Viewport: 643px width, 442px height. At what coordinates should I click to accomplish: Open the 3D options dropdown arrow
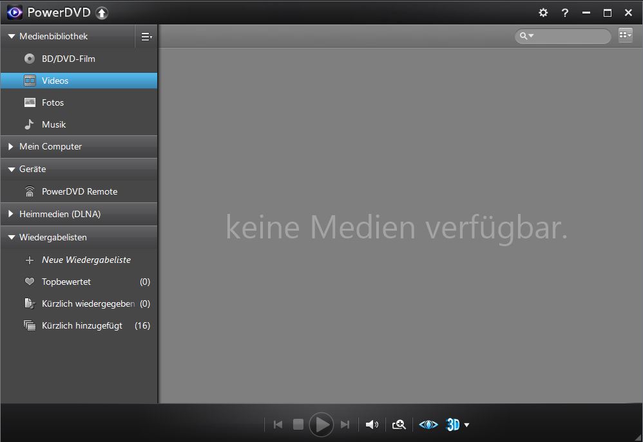pos(466,425)
